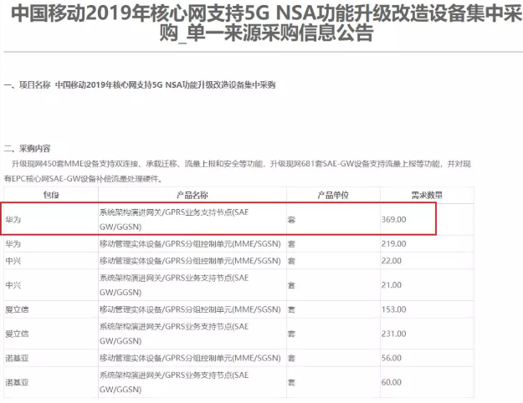Select the quantity cell '219.00'
The width and height of the screenshot is (523, 403).
tap(394, 244)
